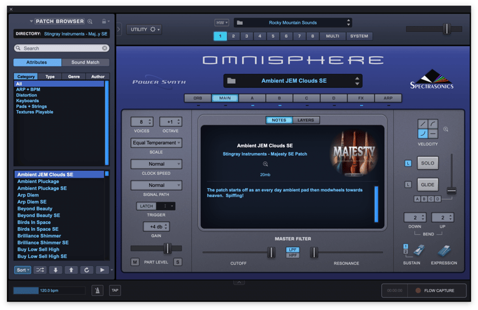This screenshot has height=310, width=478.
Task: Toggle the GLIDE button
Action: [x=428, y=184]
